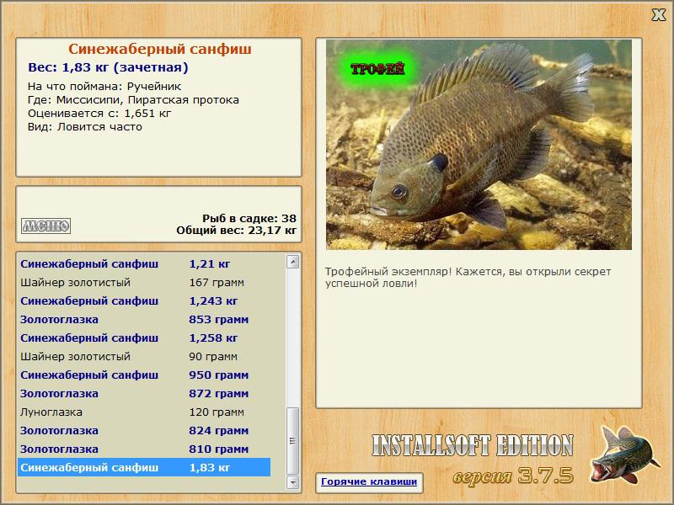Click the Installsoft Edition title text
The image size is (674, 505).
473,445
